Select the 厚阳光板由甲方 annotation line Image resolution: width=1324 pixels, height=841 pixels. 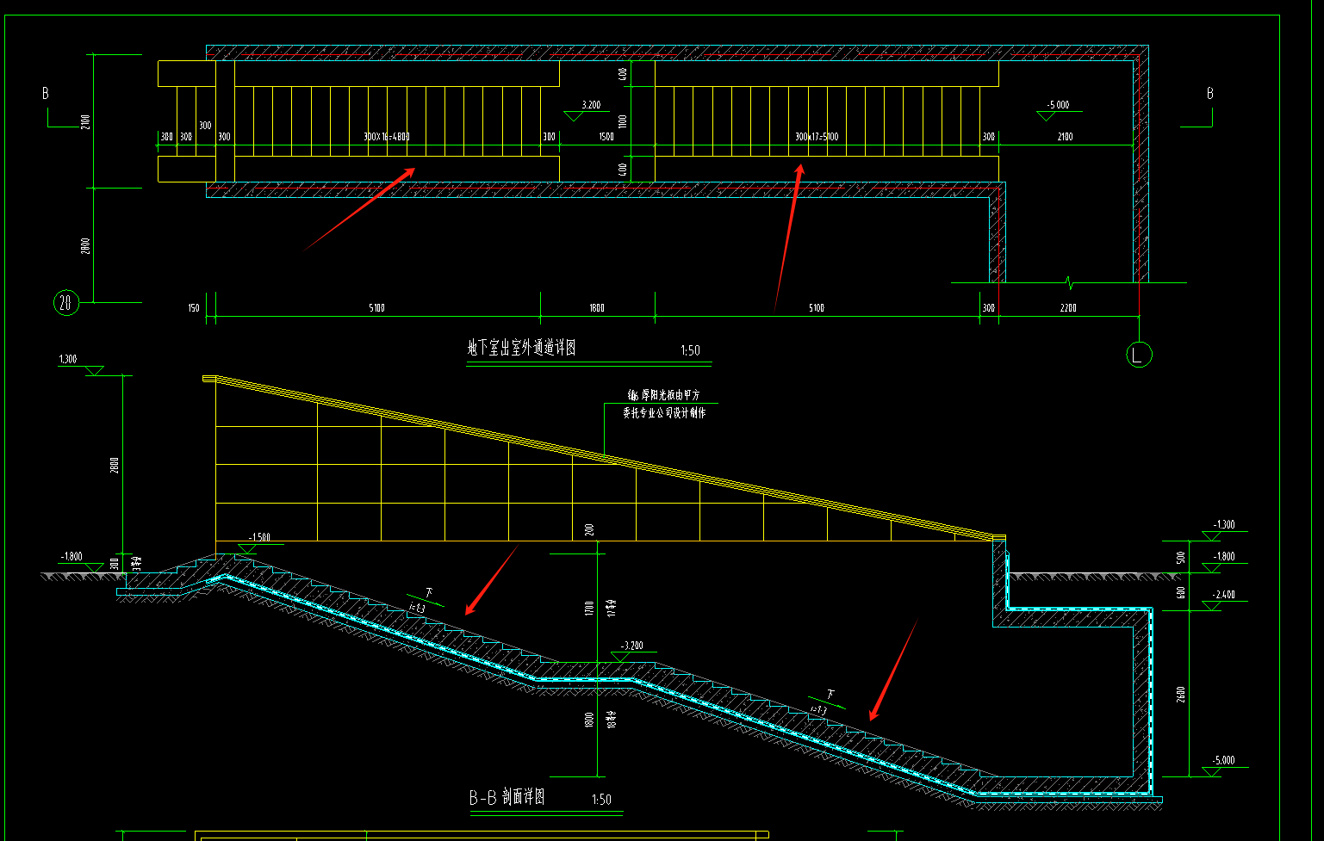pos(663,395)
